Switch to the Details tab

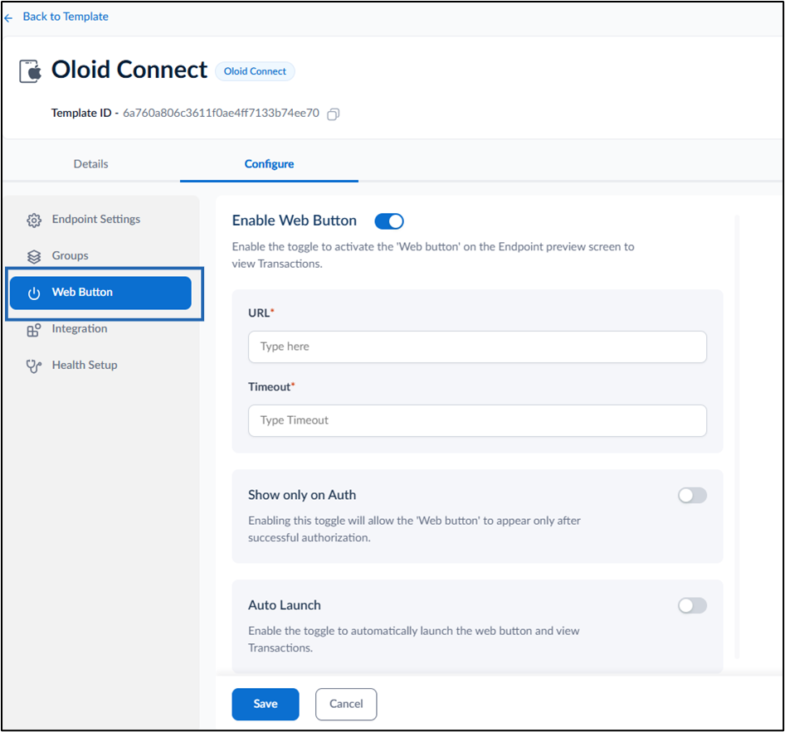90,164
